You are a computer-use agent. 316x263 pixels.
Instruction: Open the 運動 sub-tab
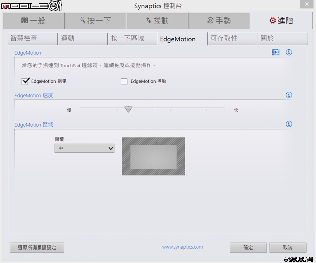[82, 38]
